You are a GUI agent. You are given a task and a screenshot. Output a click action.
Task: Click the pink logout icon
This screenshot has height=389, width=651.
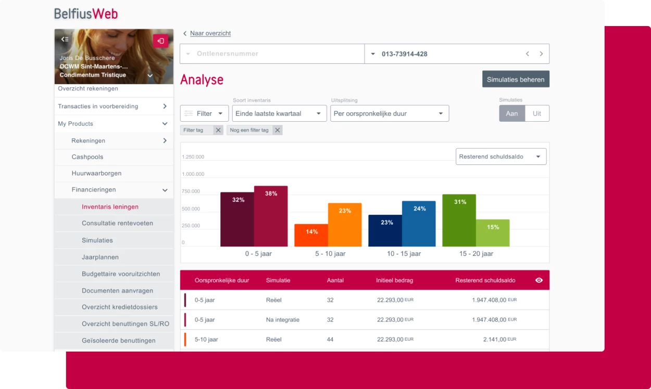[160, 41]
